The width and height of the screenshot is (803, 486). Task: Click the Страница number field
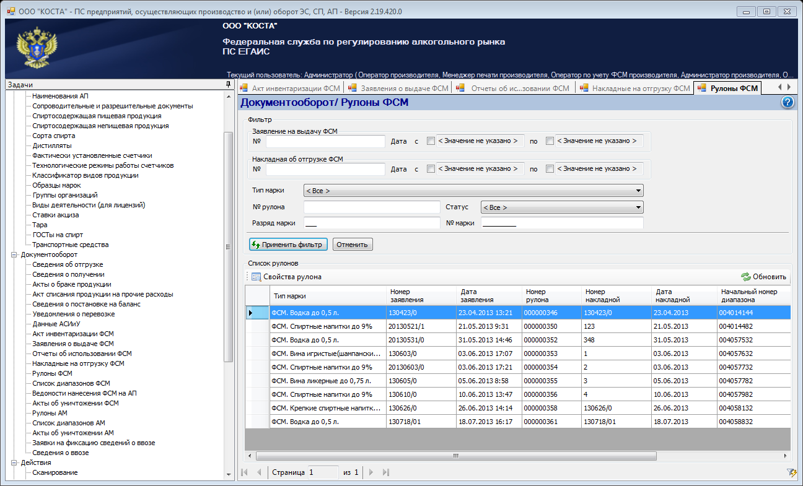[x=323, y=472]
